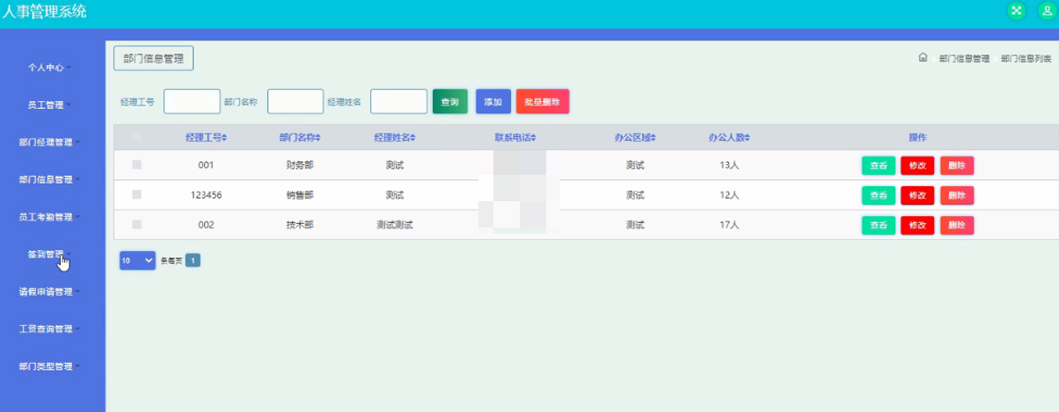The width and height of the screenshot is (1059, 412).
Task: Click 查看 button for 销售部 row
Action: 878,195
